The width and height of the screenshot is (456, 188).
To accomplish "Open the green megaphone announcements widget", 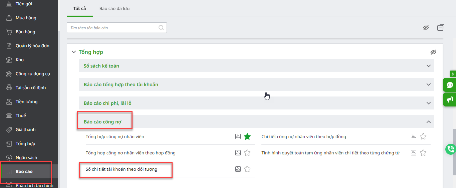I will pos(450,99).
